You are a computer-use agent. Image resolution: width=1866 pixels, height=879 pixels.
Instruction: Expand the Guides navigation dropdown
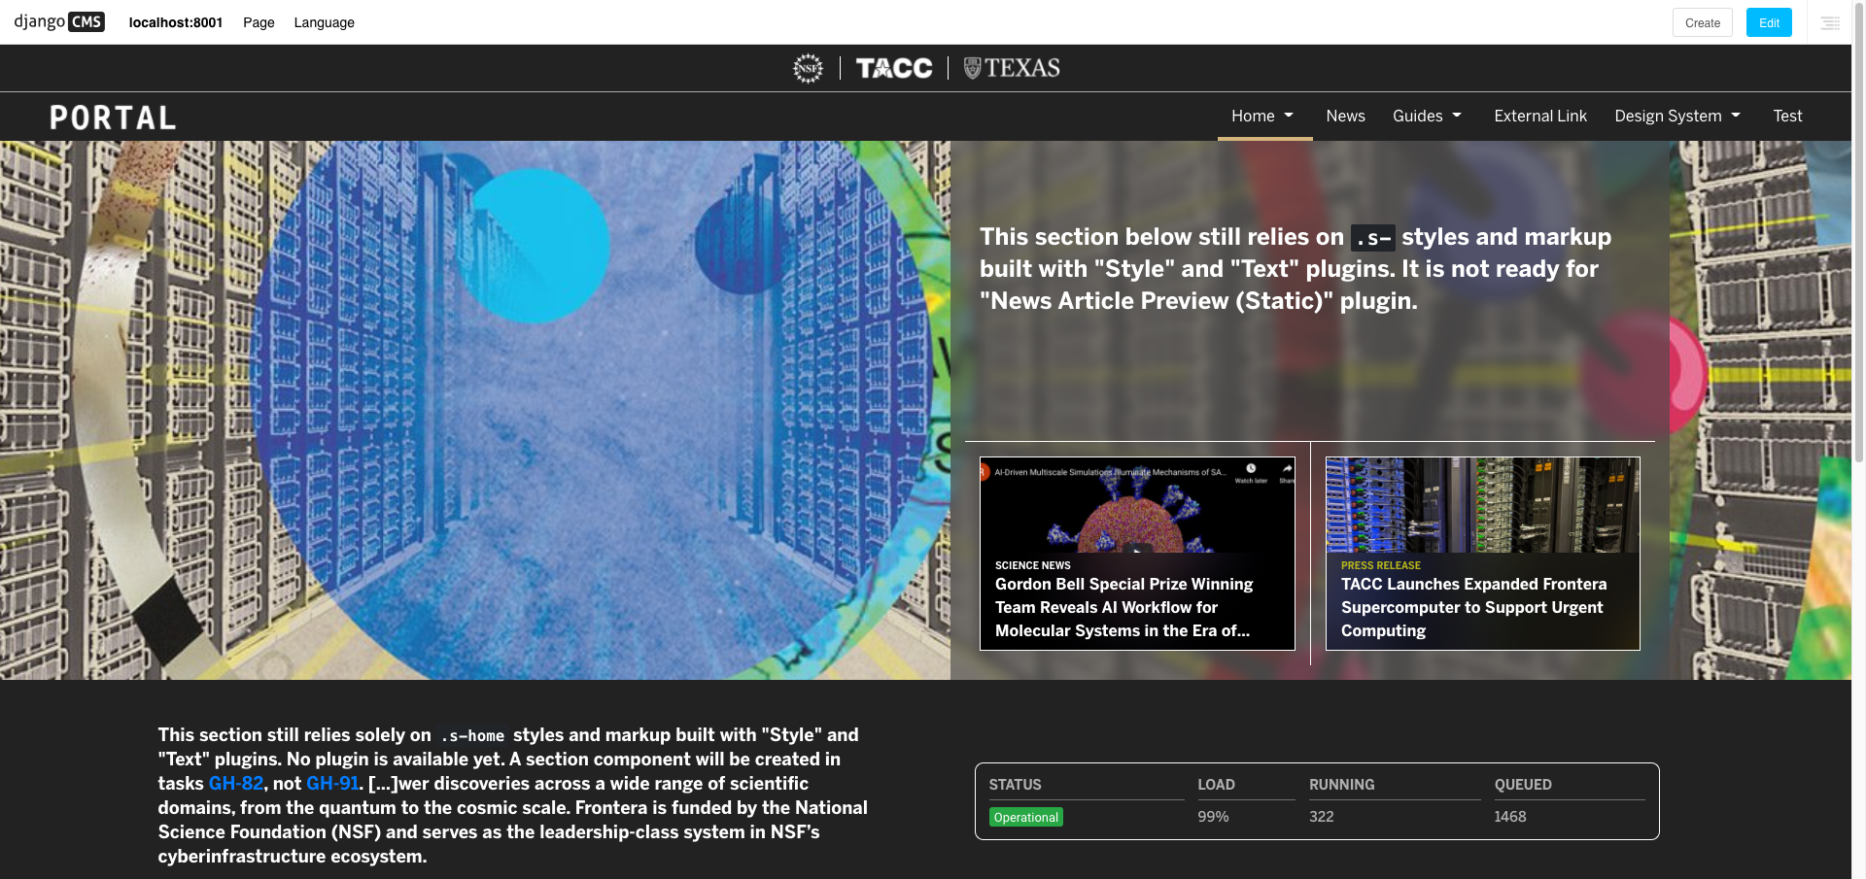1429,116
